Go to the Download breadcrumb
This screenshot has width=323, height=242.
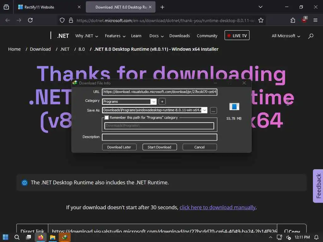pyautogui.click(x=40, y=49)
